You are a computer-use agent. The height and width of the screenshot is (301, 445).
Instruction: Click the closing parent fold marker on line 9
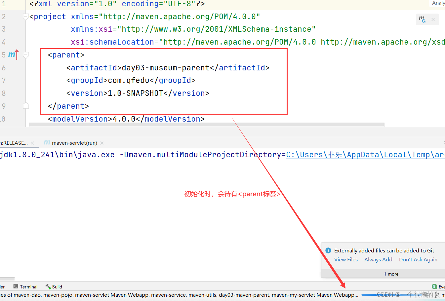[x=26, y=106]
